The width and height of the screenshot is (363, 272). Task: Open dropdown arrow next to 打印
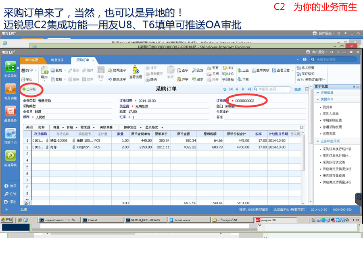pos(35,70)
